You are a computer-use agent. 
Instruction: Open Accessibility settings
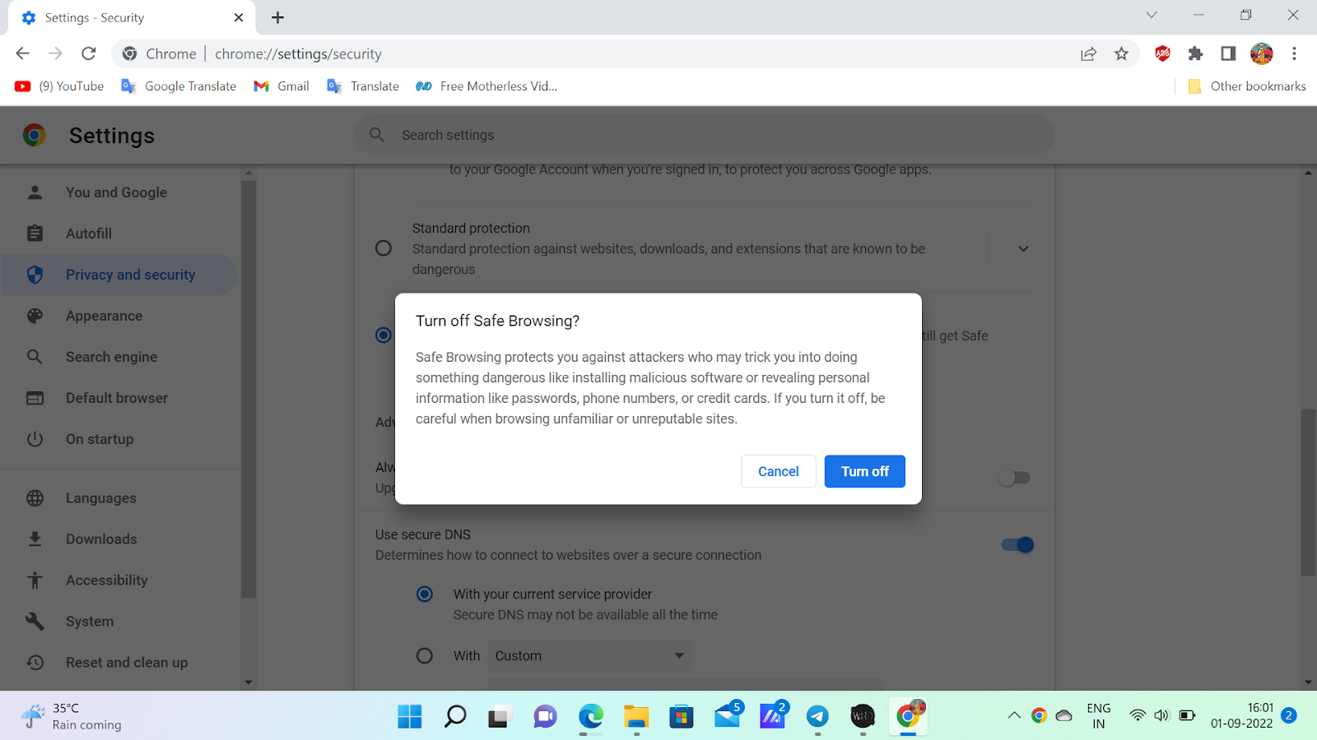pyautogui.click(x=119, y=580)
